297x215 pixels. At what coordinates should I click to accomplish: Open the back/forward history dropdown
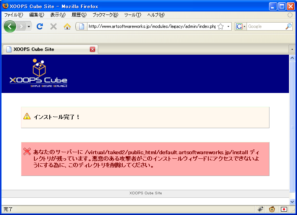(x=29, y=26)
